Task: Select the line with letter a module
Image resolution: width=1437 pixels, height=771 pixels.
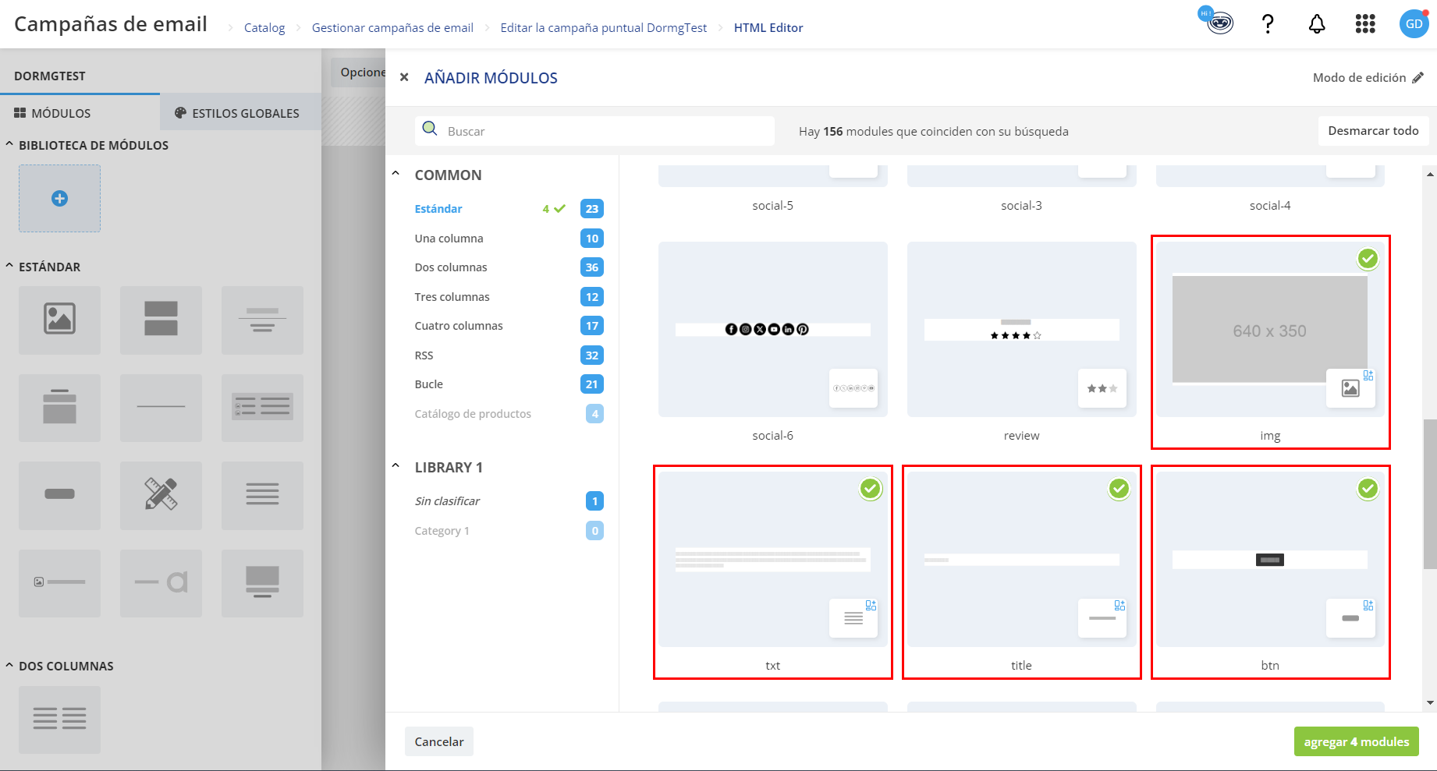Action: [161, 583]
